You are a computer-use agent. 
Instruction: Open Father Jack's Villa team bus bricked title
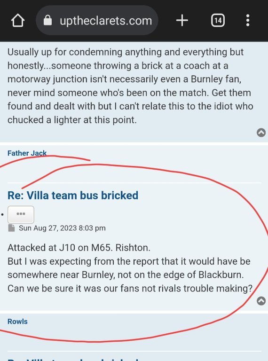(x=73, y=196)
